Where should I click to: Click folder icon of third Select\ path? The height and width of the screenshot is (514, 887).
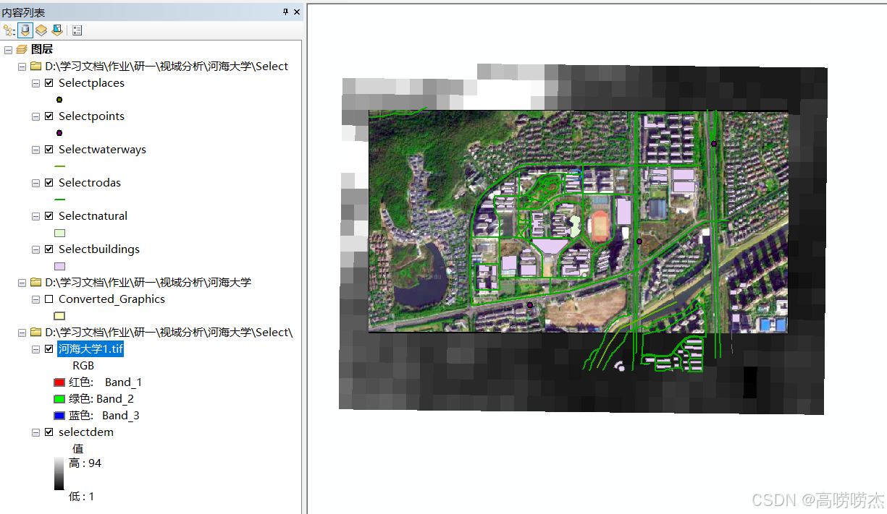point(35,333)
